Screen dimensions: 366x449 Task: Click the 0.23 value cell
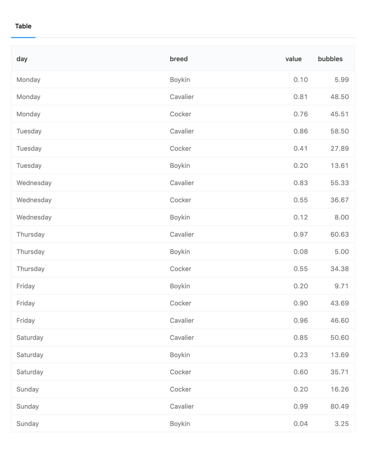pyautogui.click(x=301, y=355)
